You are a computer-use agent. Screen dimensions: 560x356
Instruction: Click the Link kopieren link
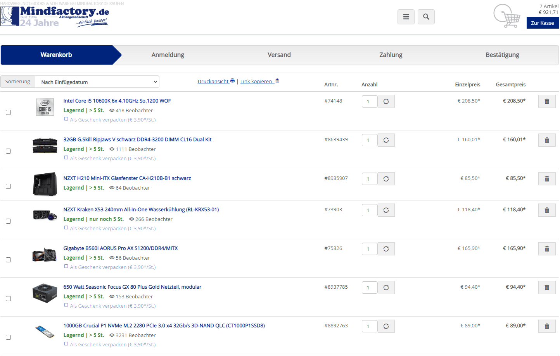256,81
